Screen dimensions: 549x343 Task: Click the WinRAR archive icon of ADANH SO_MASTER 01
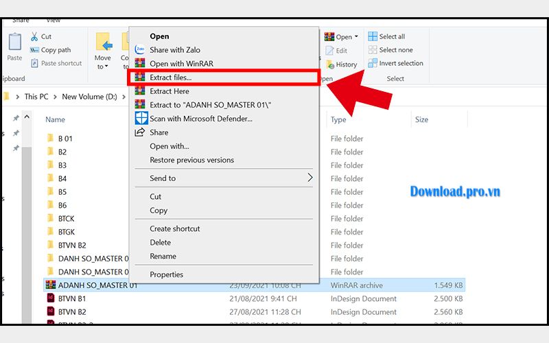point(51,285)
